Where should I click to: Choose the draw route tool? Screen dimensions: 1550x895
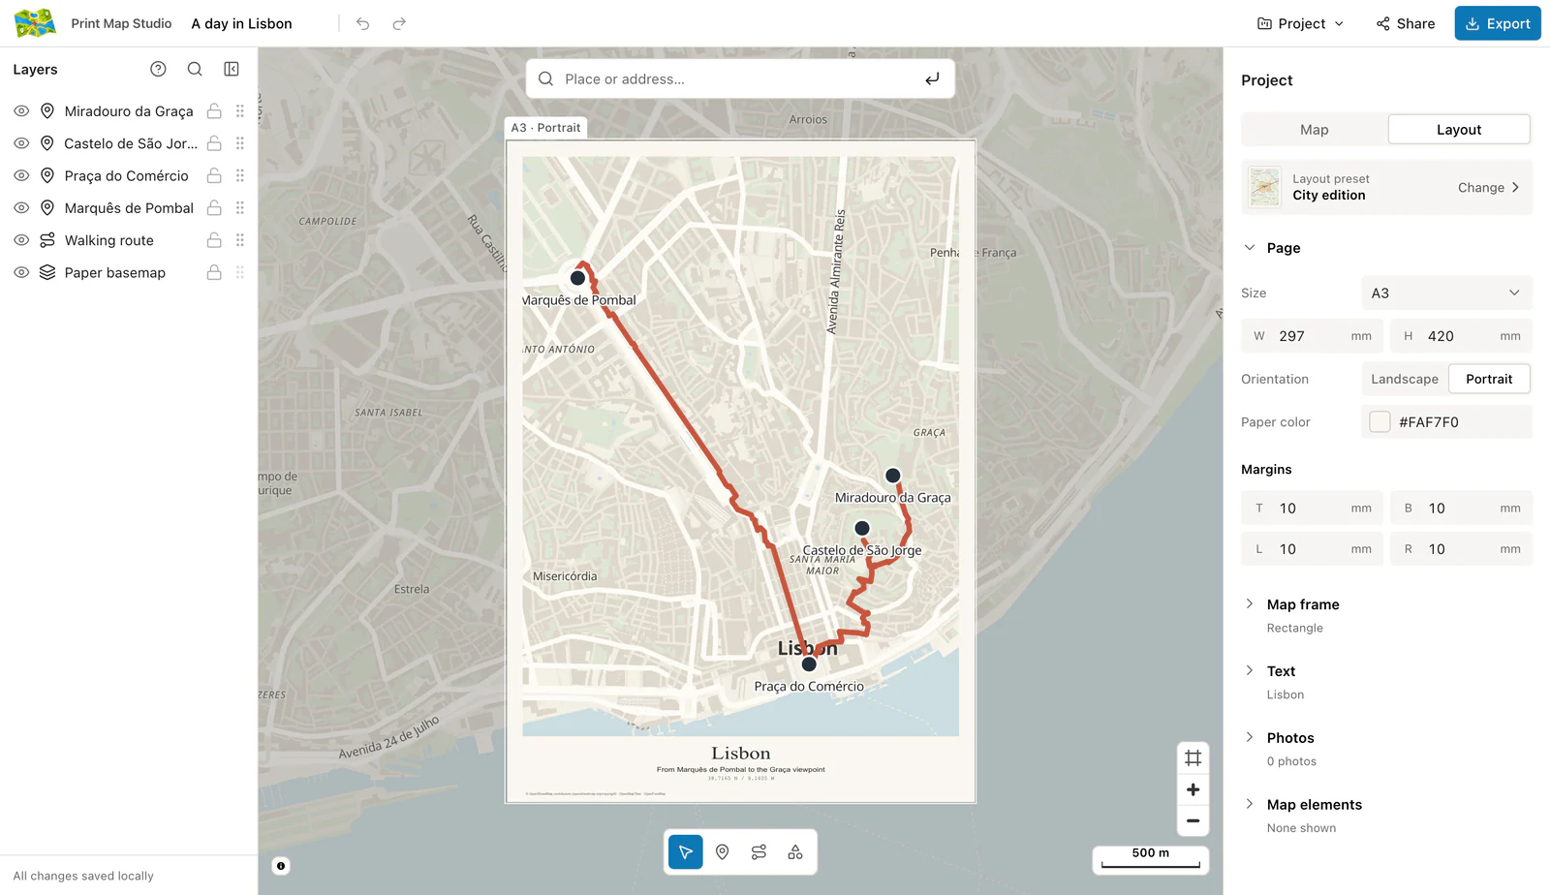(x=759, y=852)
